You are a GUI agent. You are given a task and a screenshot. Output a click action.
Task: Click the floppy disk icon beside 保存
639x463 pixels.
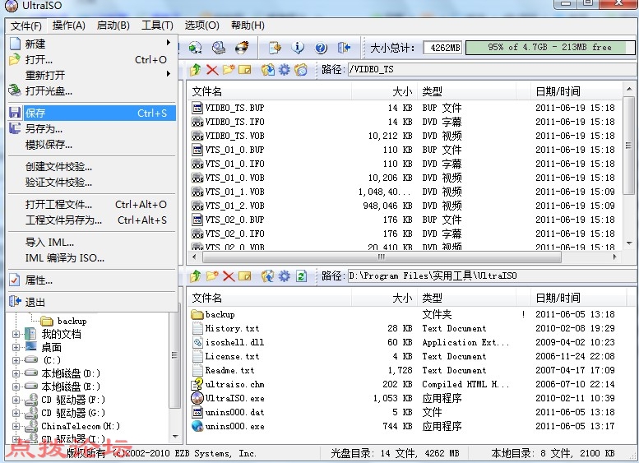pyautogui.click(x=15, y=113)
